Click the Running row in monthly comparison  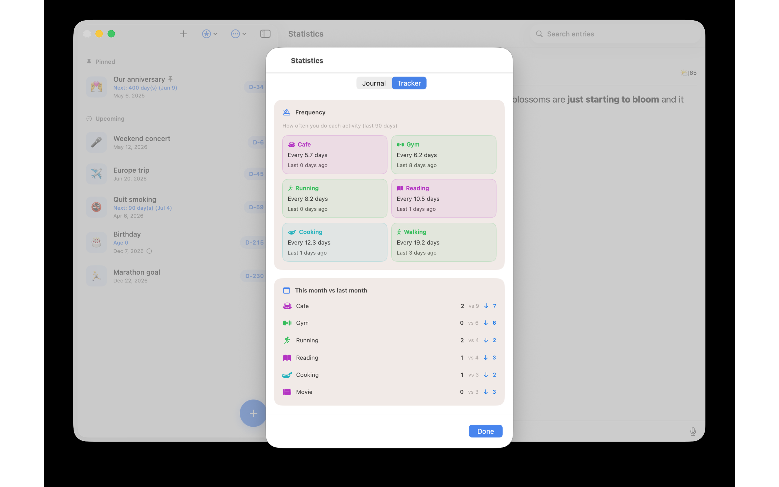[389, 340]
